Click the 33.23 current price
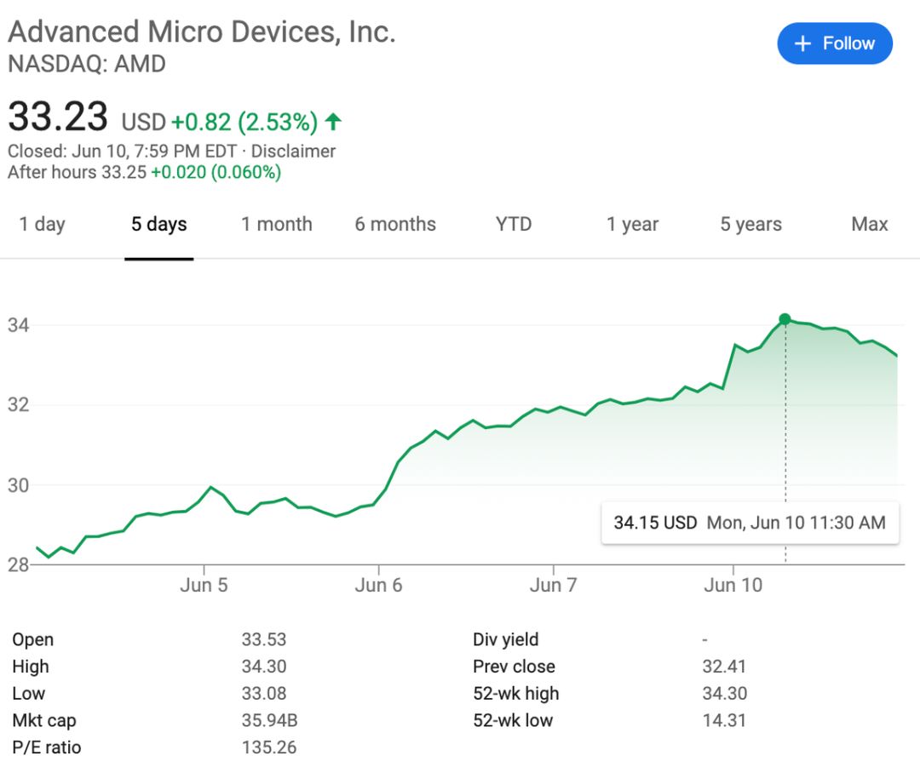 click(58, 116)
